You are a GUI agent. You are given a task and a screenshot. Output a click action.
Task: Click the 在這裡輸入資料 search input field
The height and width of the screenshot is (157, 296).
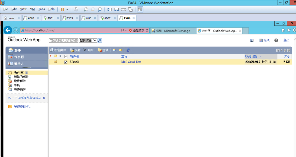(x=63, y=41)
